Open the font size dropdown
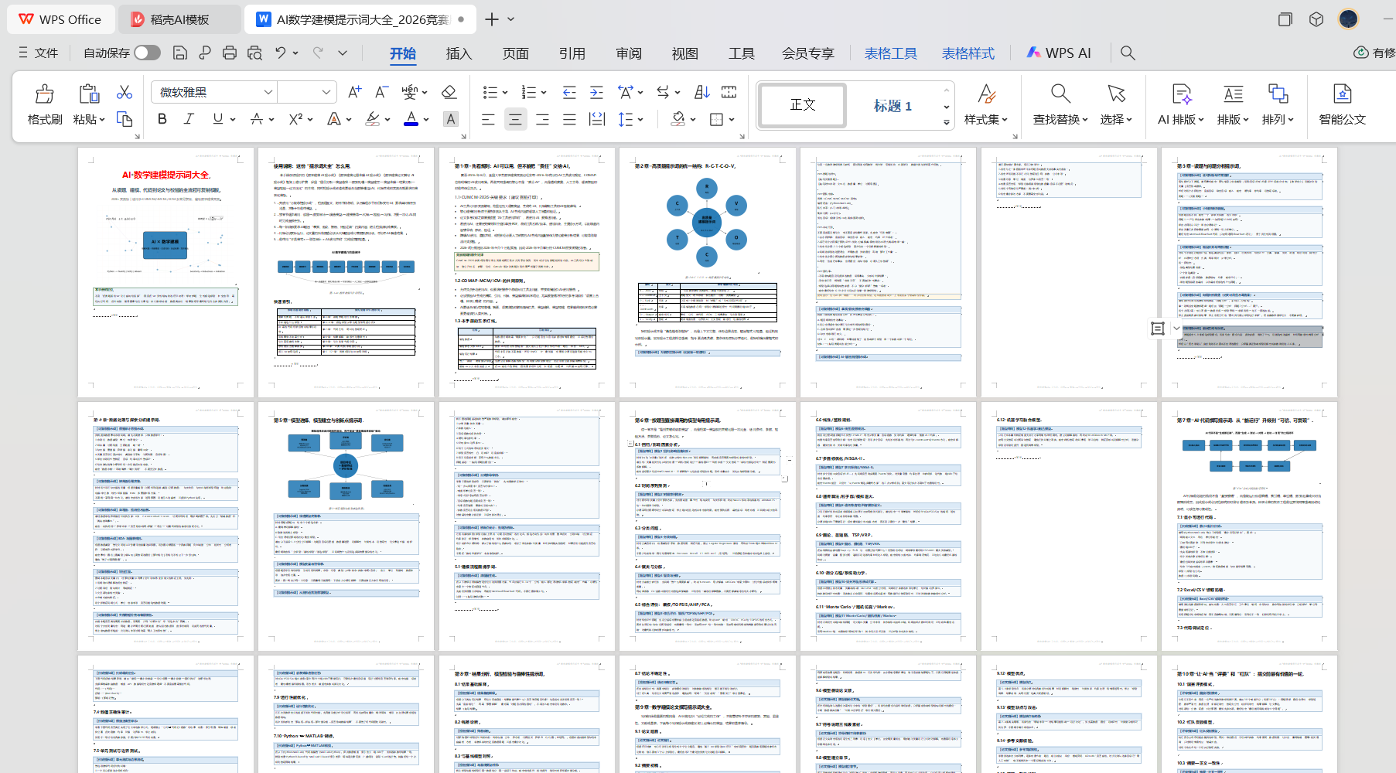Viewport: 1396px width, 773px height. coord(326,92)
